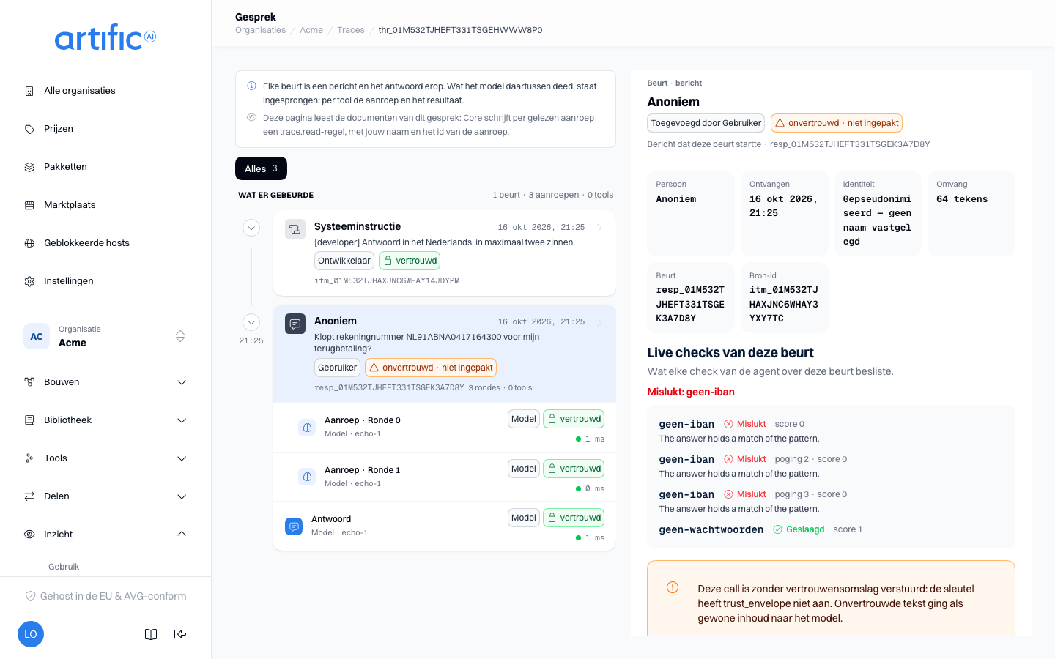This screenshot has width=1055, height=659.
Task: Click the Prijzen tag icon
Action: pos(29,129)
